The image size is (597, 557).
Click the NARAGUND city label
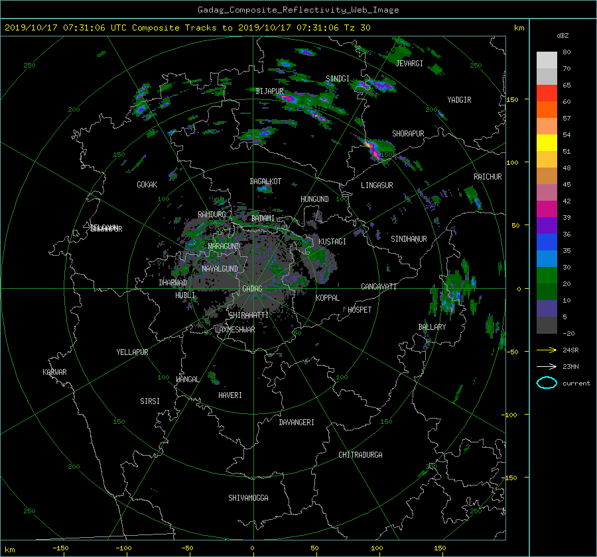(x=224, y=246)
